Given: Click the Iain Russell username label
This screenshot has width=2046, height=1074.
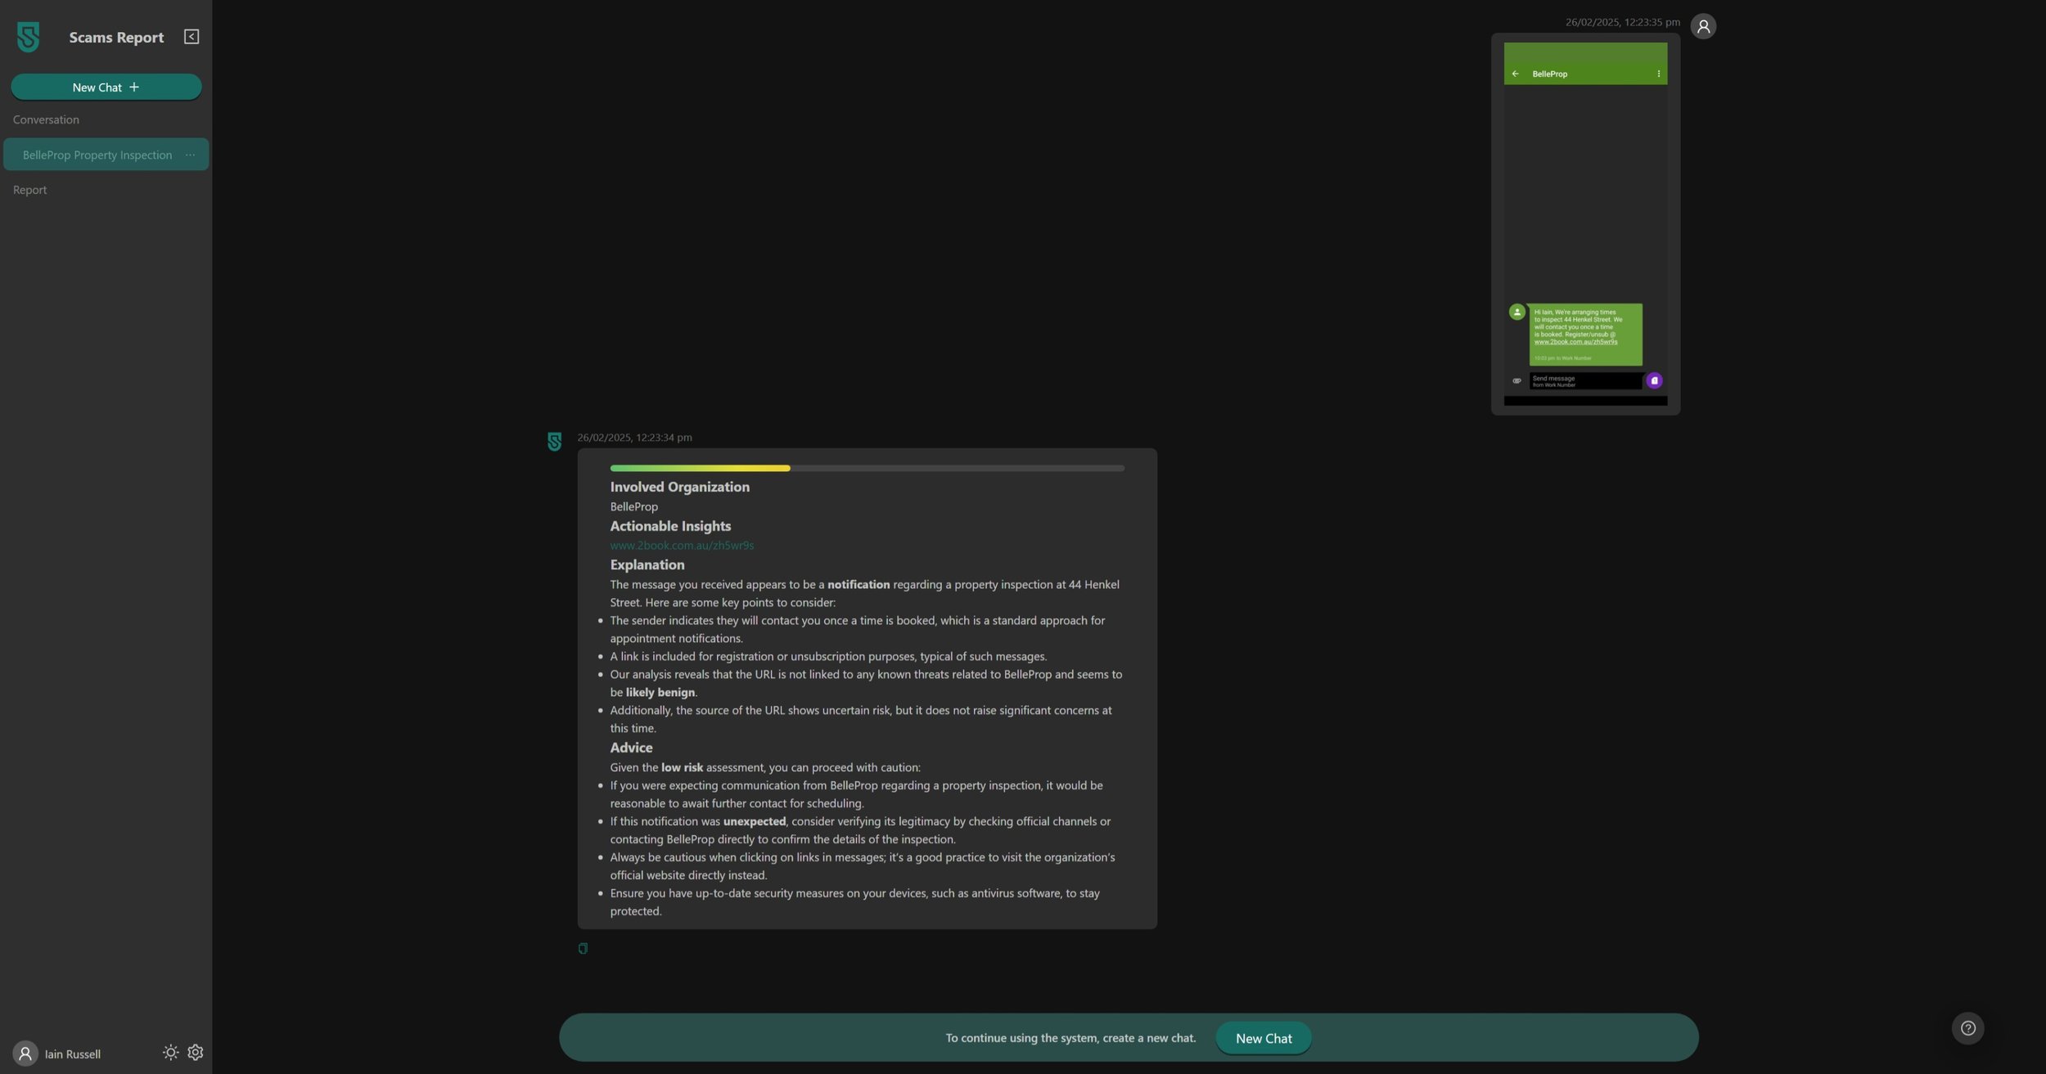Looking at the screenshot, I should pos(73,1054).
